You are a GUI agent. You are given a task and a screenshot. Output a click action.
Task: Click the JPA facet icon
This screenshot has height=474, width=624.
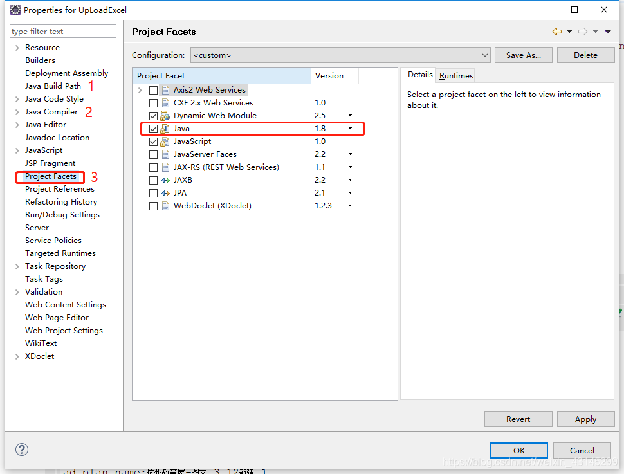click(166, 192)
